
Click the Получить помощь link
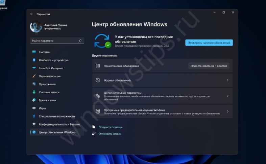pyautogui.click(x=111, y=127)
